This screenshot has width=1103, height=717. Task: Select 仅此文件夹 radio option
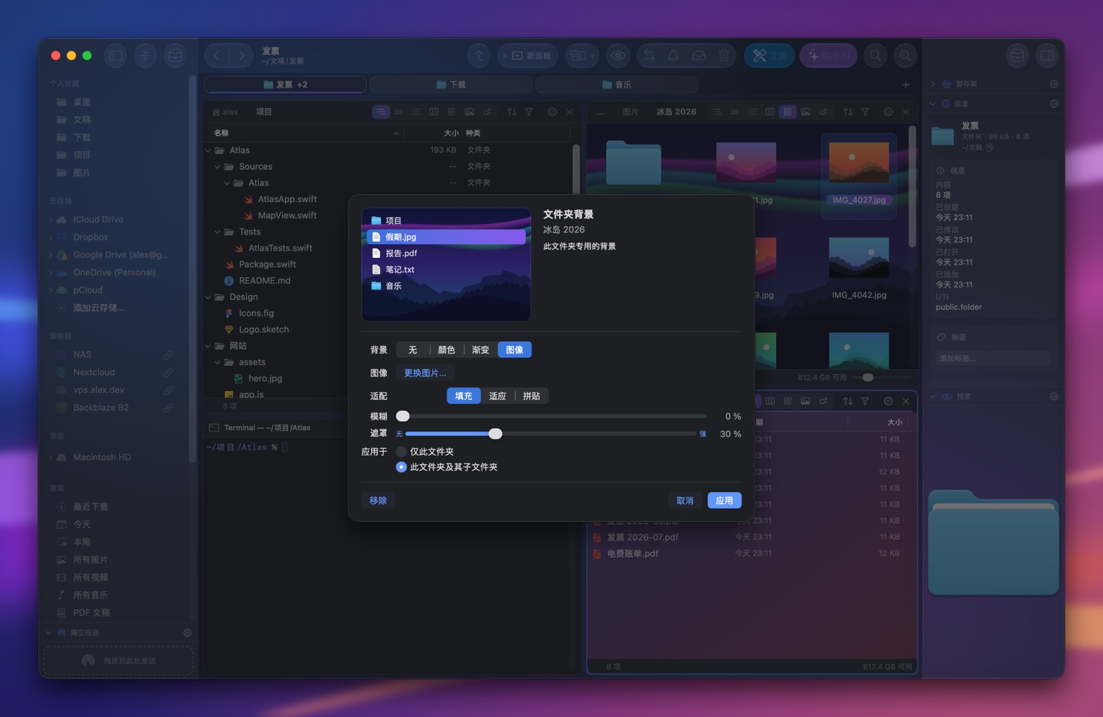[x=401, y=452]
